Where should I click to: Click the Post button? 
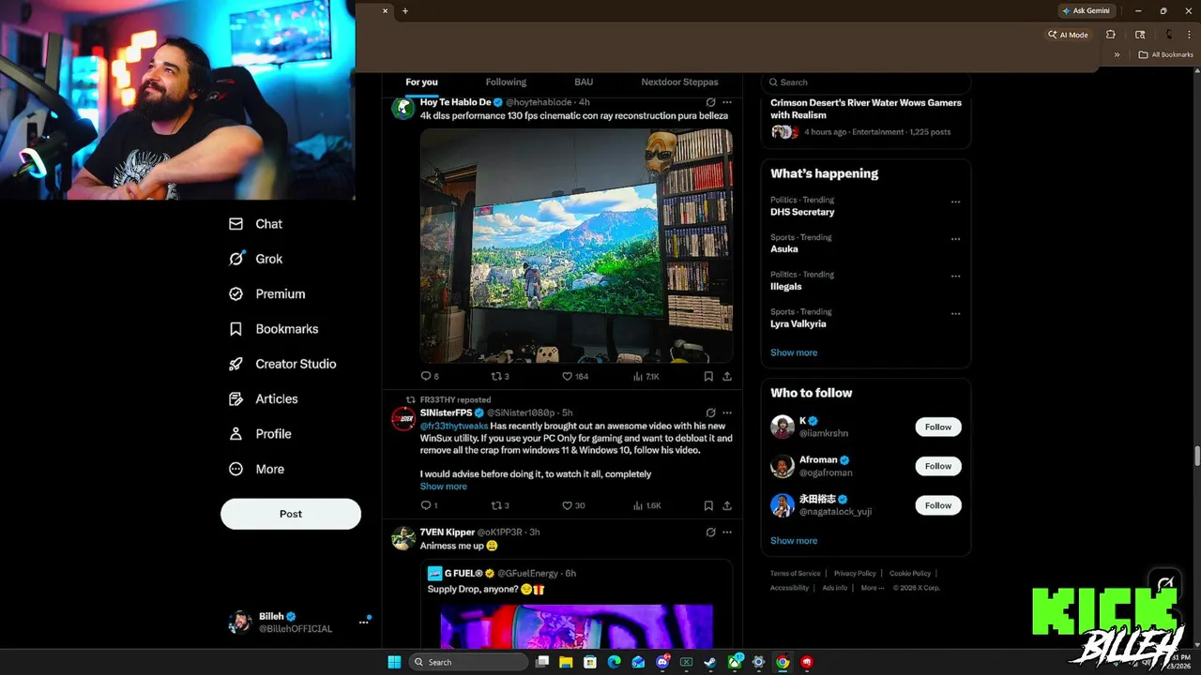tap(291, 514)
